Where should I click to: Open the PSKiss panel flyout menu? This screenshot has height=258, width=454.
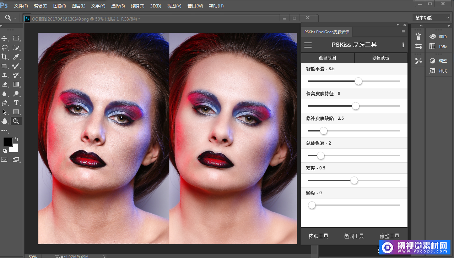point(404,32)
